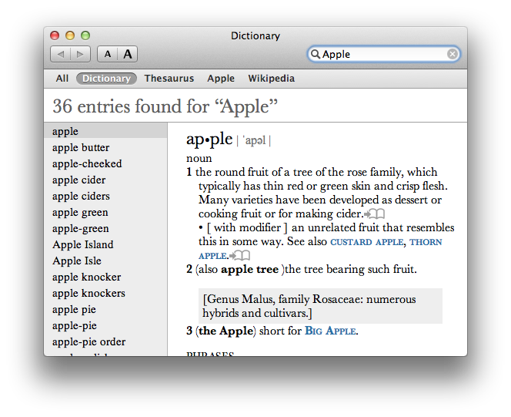Click the 'Genus Malus, family Rosaceae' note
This screenshot has height=417, width=511.
click(320, 306)
